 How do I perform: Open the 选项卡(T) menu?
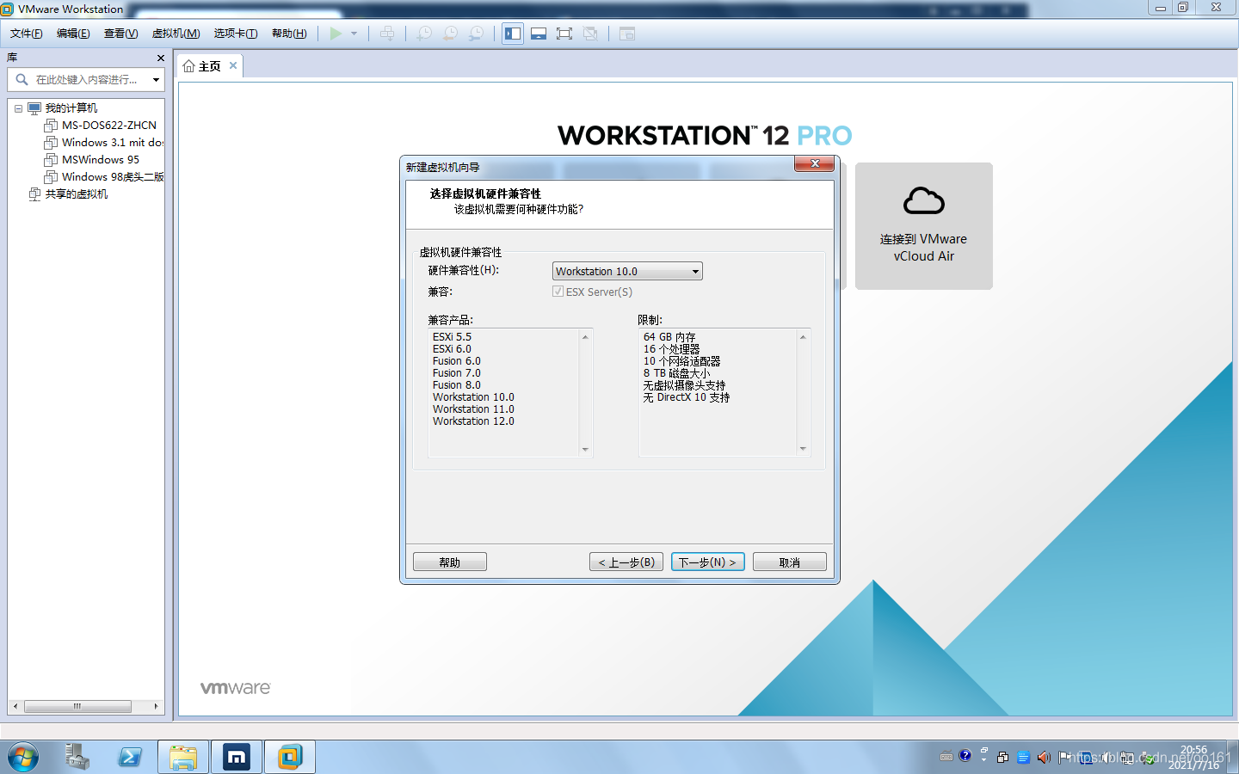pos(236,34)
